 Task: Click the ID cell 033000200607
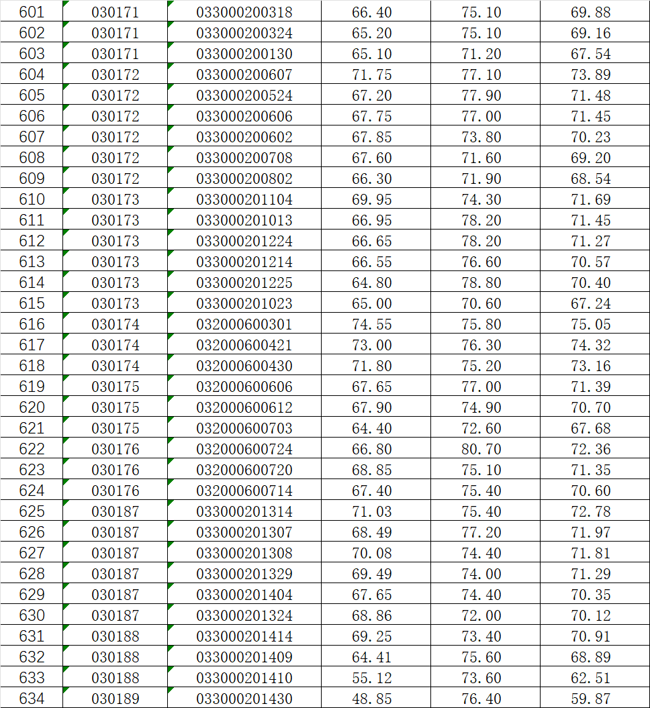[x=244, y=74]
